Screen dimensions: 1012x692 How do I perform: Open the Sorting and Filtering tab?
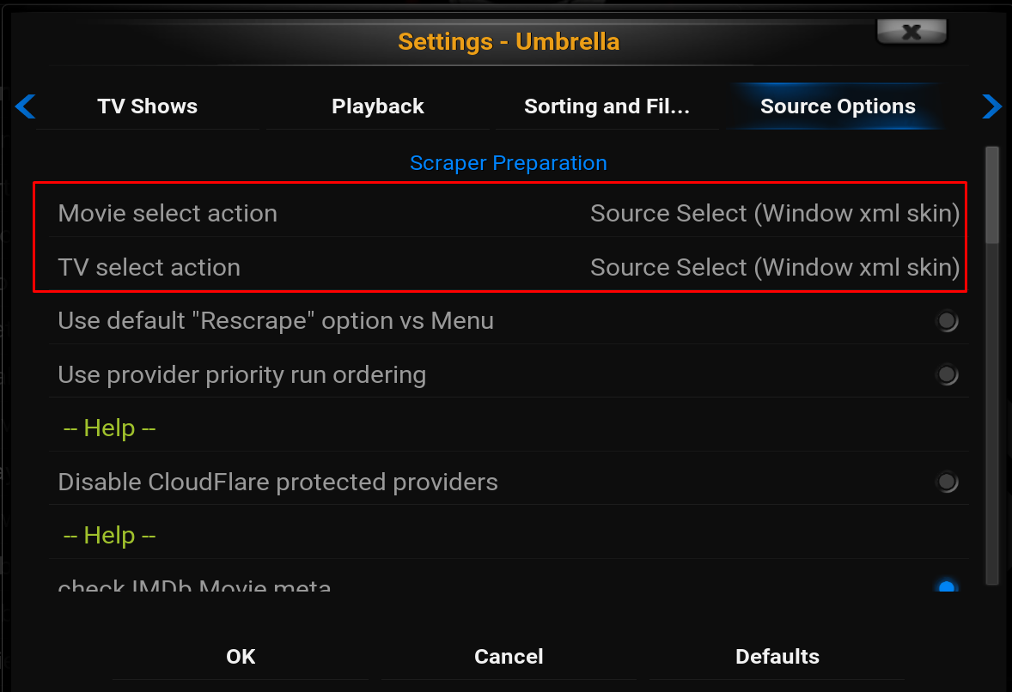pyautogui.click(x=607, y=106)
